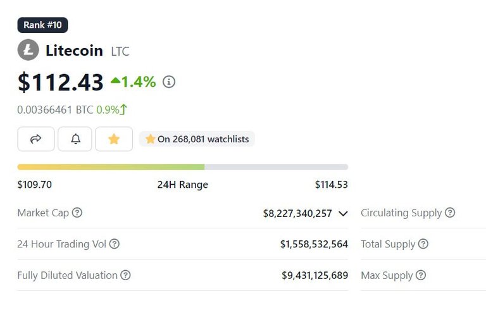Click the 0.9% BTC change indicator
Image resolution: width=486 pixels, height=322 pixels.
[x=111, y=109]
